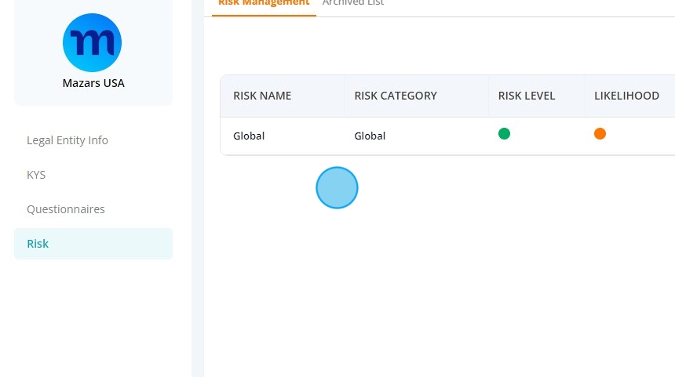Switch to the Archived List tab

coord(353,3)
